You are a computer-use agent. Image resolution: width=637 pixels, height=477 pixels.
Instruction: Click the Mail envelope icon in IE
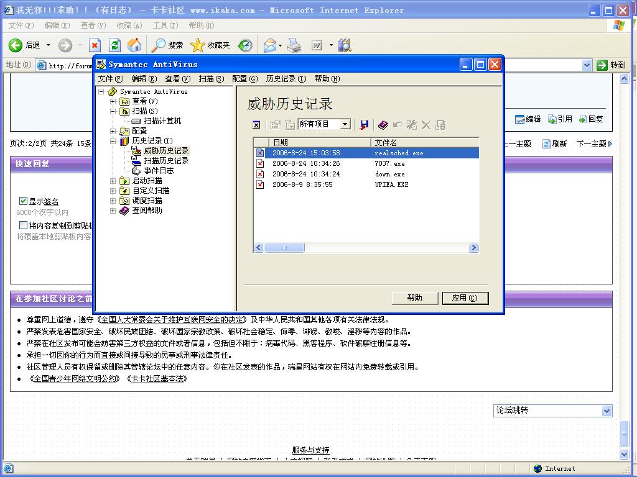[270, 45]
